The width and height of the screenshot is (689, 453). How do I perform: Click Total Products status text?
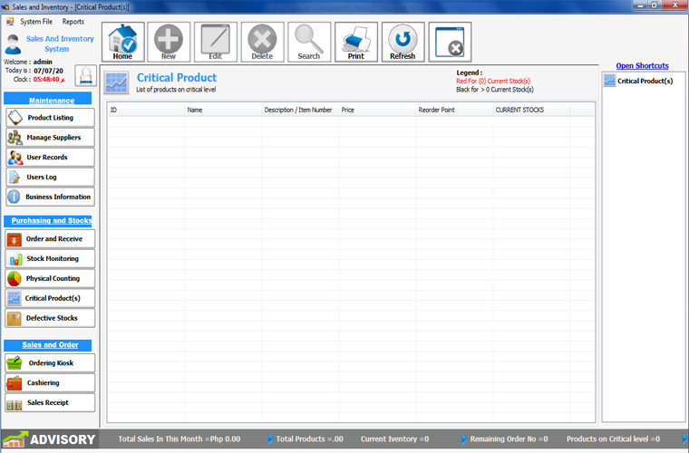pyautogui.click(x=309, y=439)
